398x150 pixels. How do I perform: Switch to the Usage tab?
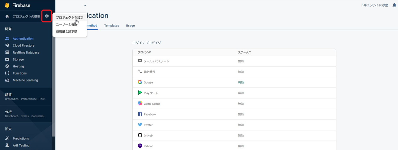click(130, 25)
